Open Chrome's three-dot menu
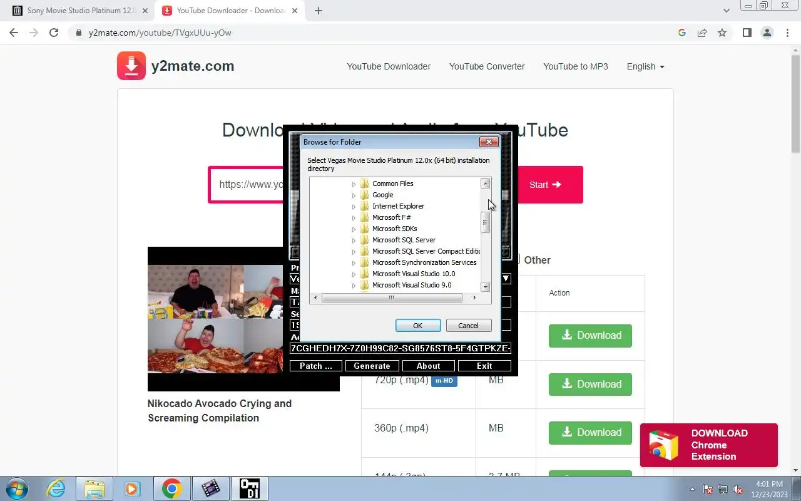The width and height of the screenshot is (801, 501). 787,33
